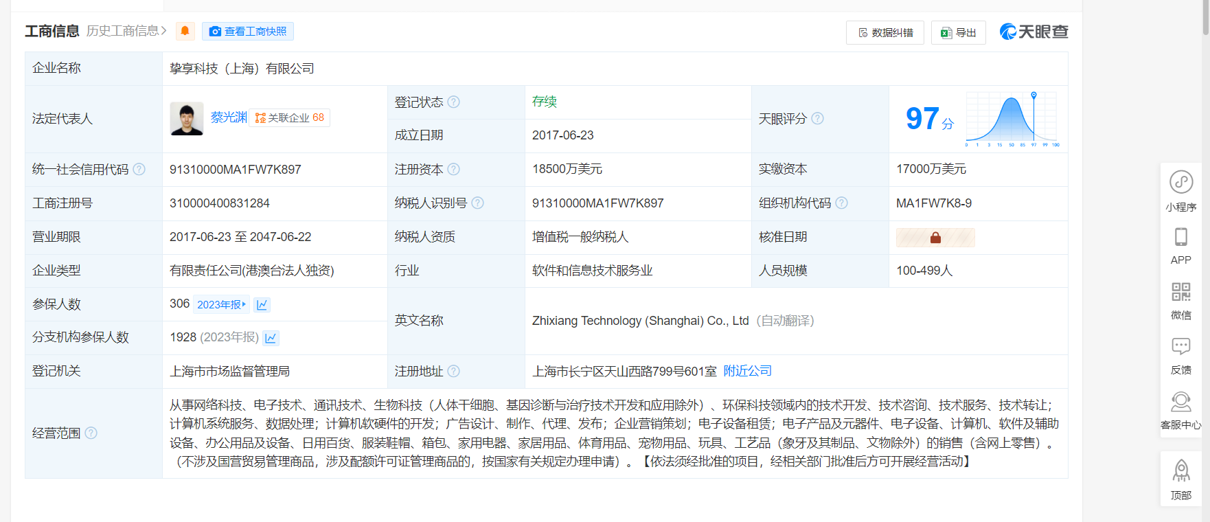The height and width of the screenshot is (522, 1210).
Task: Click registration status 存续
Action: pyautogui.click(x=544, y=102)
